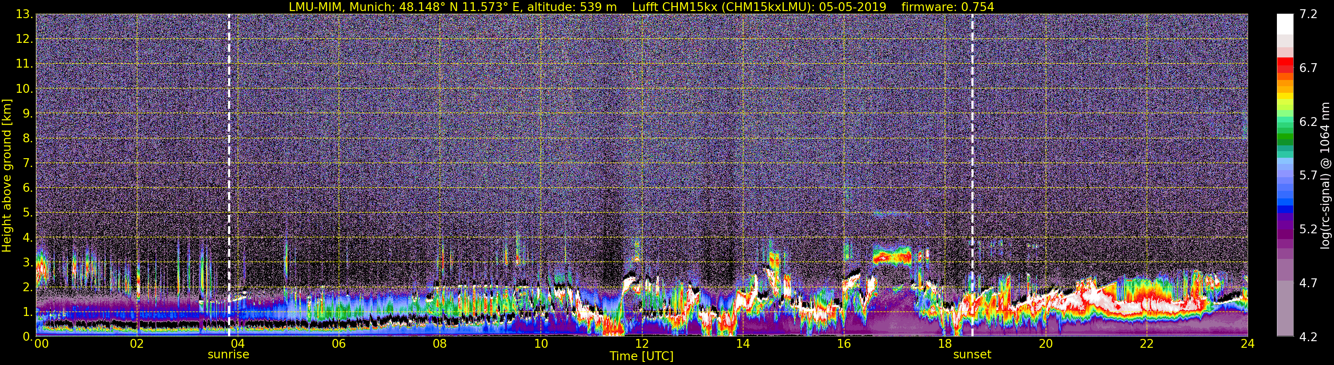Click the height axis label 8.
This screenshot has width=1334, height=365.
tap(27, 139)
